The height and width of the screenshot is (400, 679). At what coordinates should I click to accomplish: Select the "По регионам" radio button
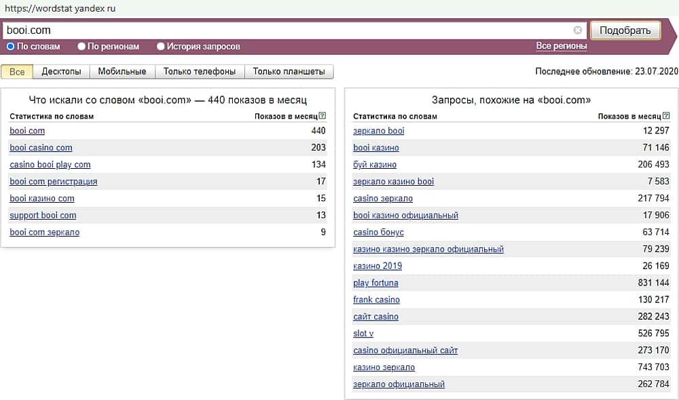(x=81, y=47)
